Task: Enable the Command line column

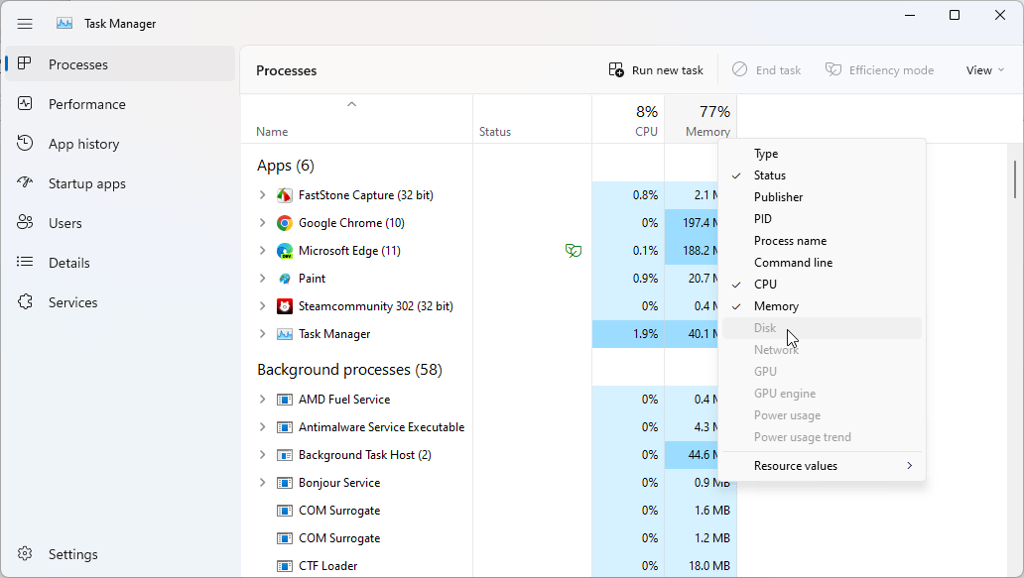Action: click(823, 263)
